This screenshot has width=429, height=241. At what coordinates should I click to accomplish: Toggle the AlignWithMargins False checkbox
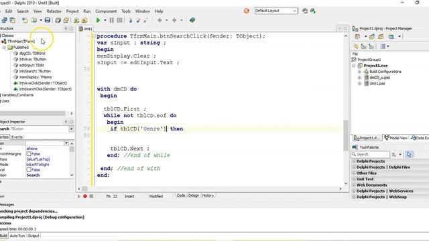point(29,154)
